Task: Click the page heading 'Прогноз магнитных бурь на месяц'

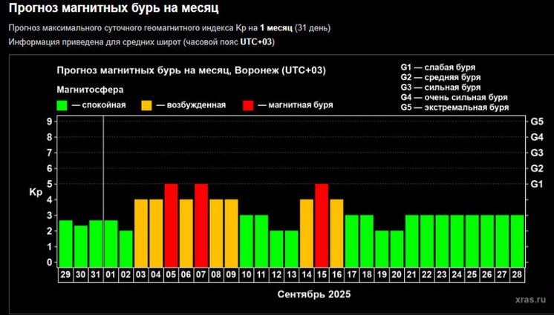Action: [112, 10]
